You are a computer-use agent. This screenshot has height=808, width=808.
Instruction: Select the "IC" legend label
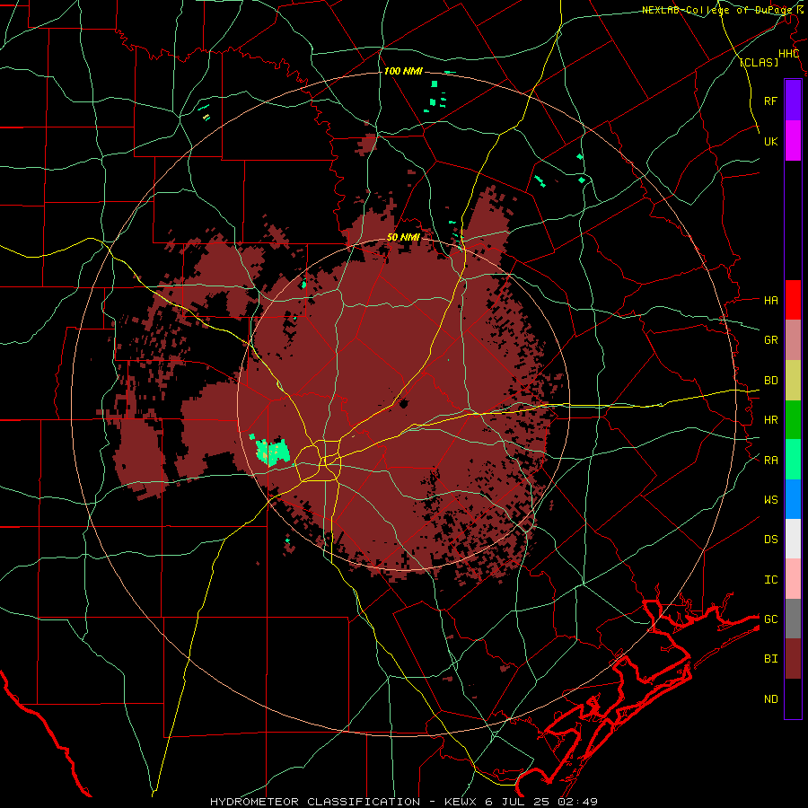(770, 579)
